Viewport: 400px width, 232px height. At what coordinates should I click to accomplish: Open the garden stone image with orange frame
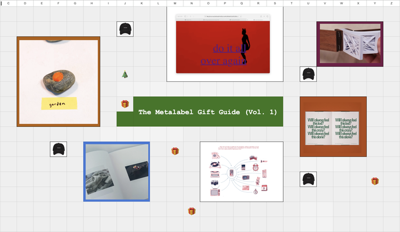(x=58, y=81)
